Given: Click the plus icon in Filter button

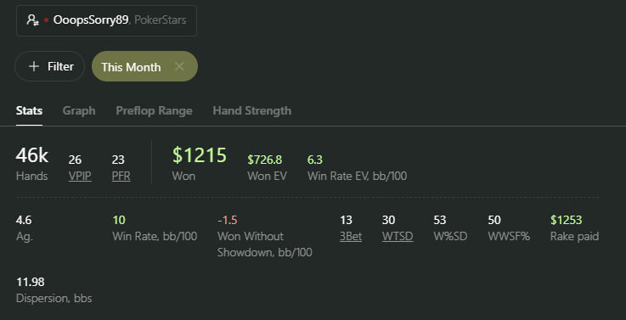Looking at the screenshot, I should click(x=34, y=66).
